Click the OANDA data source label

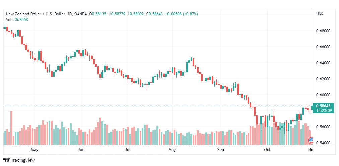click(80, 14)
